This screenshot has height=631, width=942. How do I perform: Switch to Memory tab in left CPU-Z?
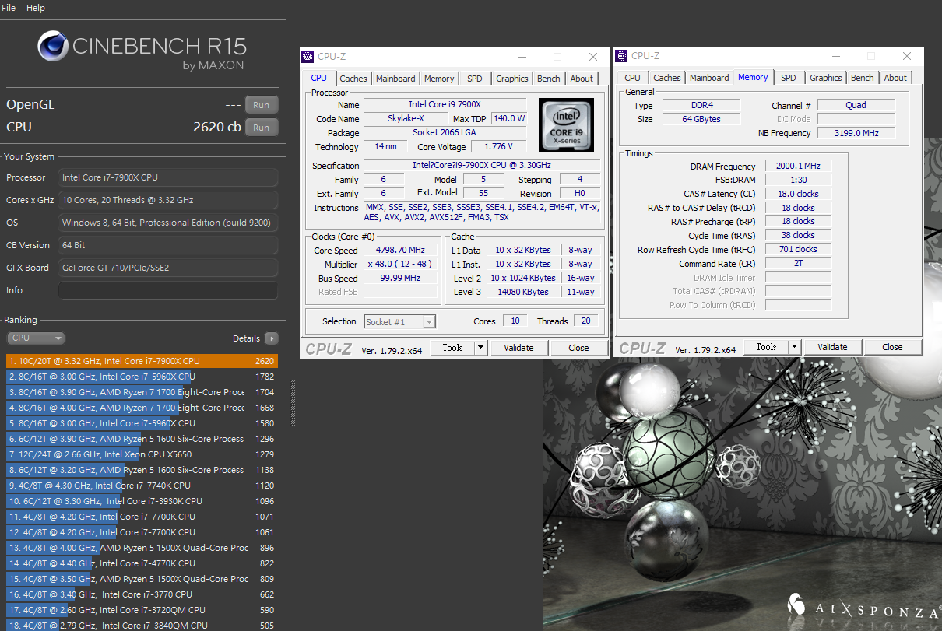pos(439,79)
